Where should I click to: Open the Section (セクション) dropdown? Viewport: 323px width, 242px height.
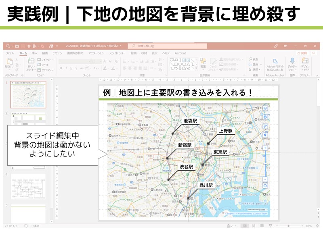tap(45, 70)
